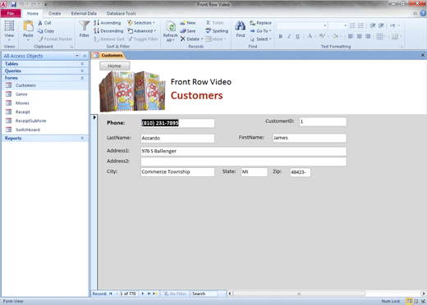Open the font color picker
Screen dimensions: 427x305
(x=315, y=36)
